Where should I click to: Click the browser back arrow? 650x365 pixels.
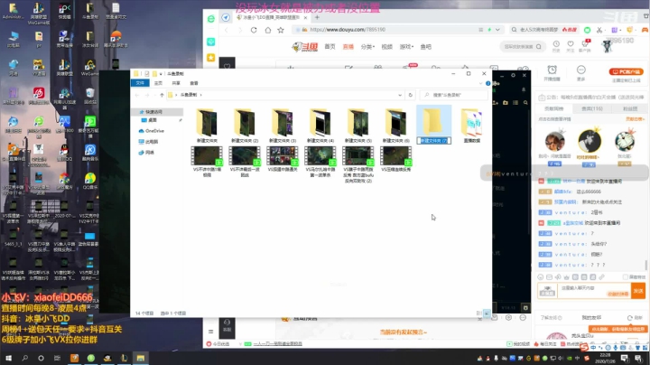point(227,30)
